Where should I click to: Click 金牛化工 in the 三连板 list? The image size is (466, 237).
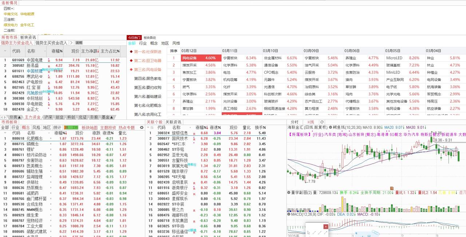point(27,25)
